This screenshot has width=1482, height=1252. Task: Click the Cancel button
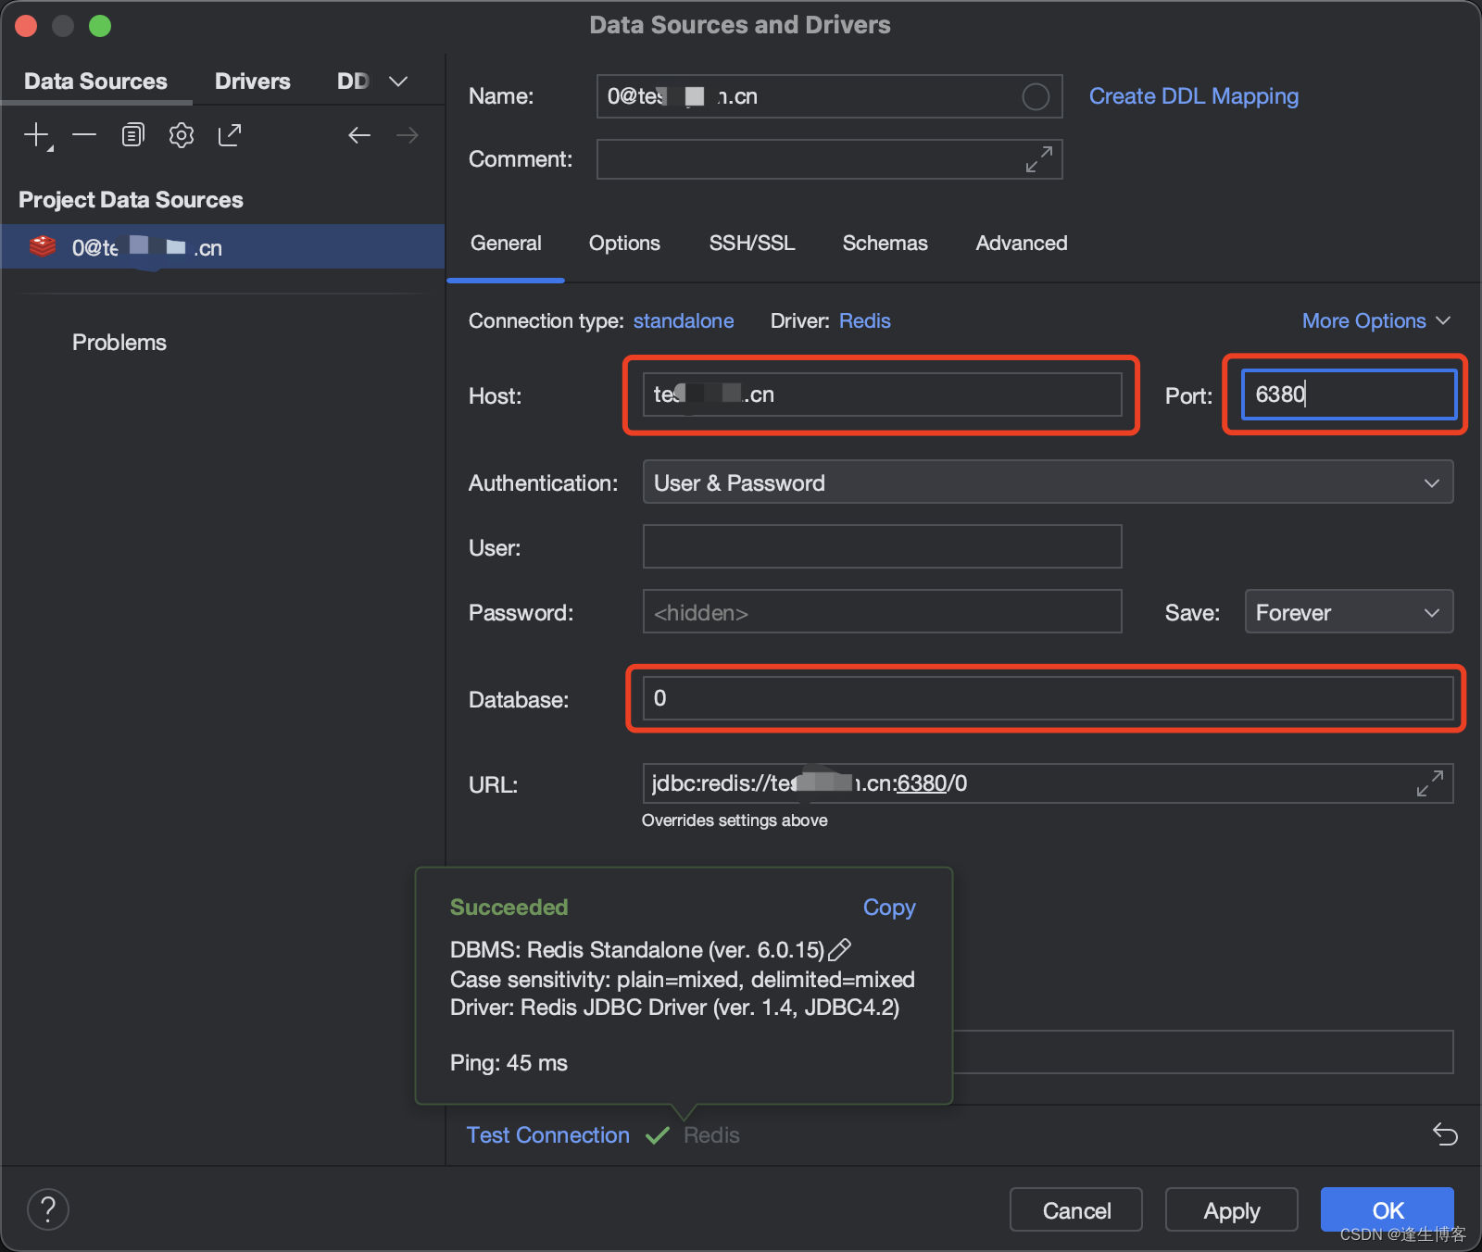(1076, 1210)
